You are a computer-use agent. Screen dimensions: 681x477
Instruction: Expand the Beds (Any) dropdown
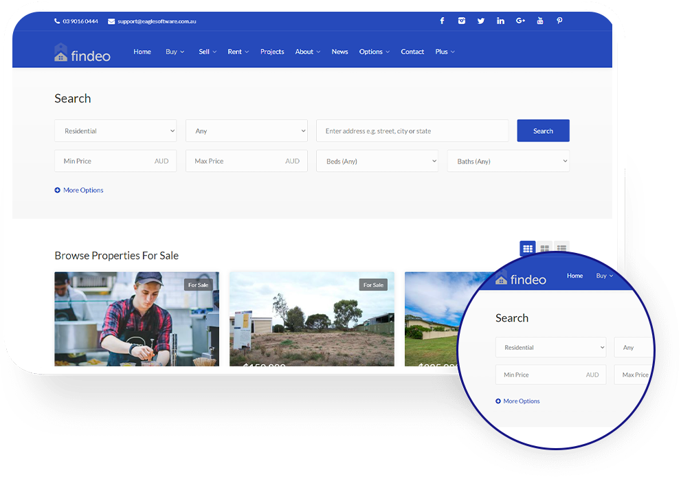coord(377,161)
